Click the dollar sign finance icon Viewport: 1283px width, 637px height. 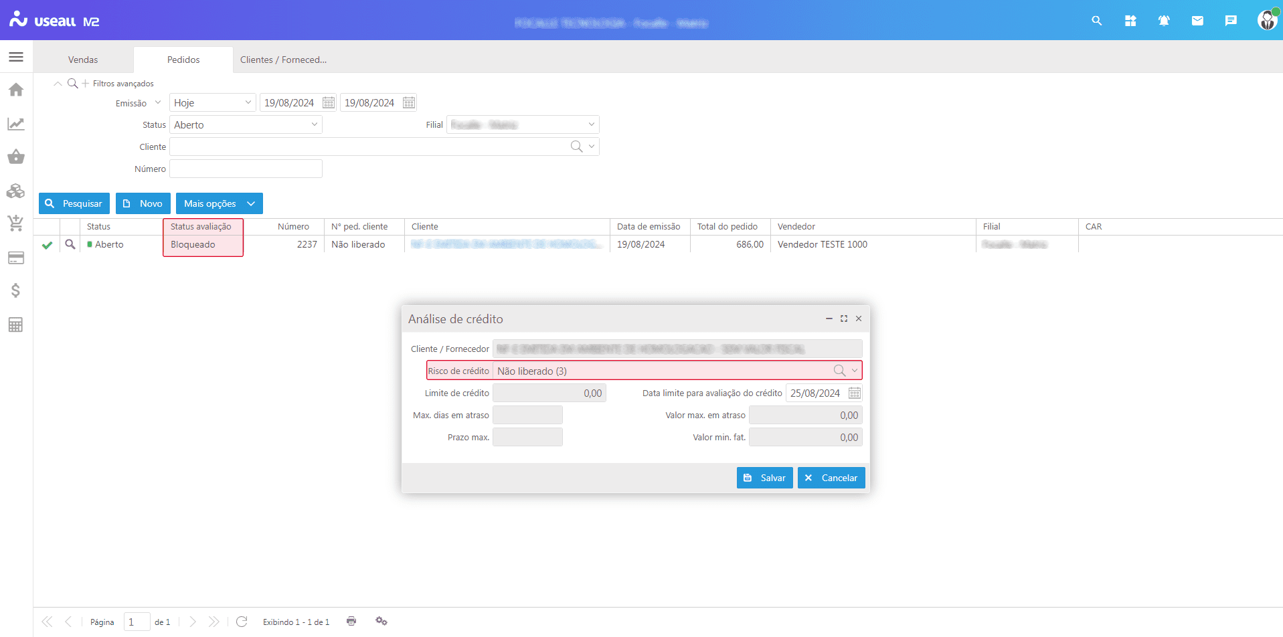click(x=16, y=290)
